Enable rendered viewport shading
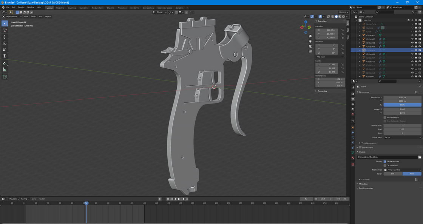The image size is (423, 224). click(x=343, y=17)
